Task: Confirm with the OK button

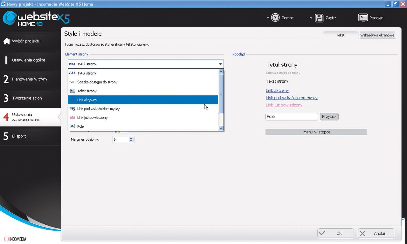Action: [335, 234]
